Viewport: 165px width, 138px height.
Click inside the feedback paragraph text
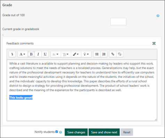tap(82, 77)
